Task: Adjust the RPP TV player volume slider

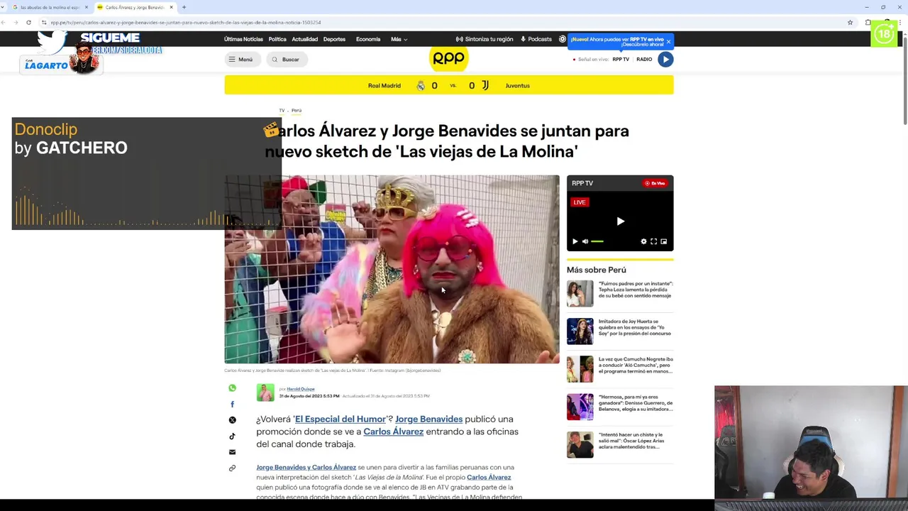Action: tap(597, 241)
